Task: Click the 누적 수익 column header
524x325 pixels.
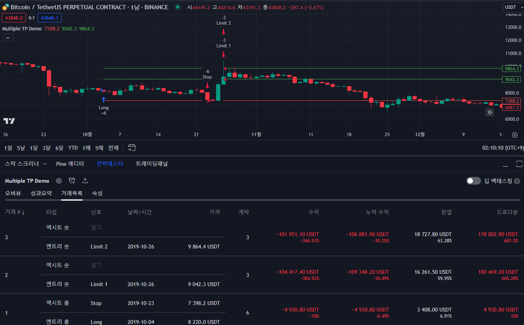Action: 378,212
